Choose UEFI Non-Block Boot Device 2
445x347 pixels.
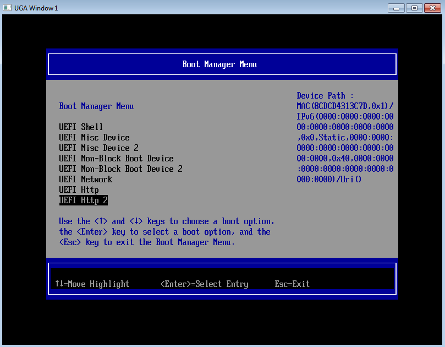(120, 169)
